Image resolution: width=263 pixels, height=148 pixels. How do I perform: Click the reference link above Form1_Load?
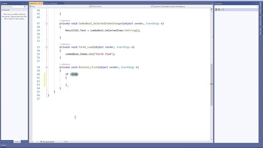point(65,44)
